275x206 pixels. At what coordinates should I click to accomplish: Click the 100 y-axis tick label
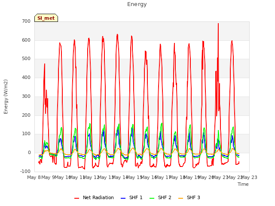[x=26, y=134]
